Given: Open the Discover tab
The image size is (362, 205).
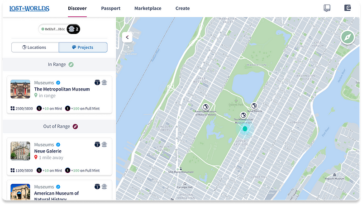Looking at the screenshot, I should (x=77, y=8).
